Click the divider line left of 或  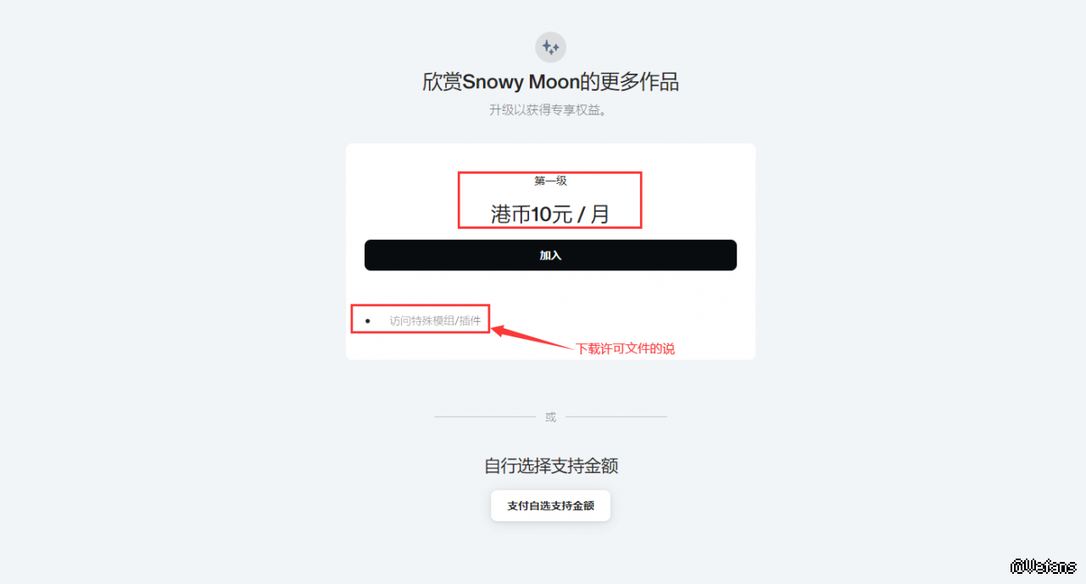tap(485, 417)
